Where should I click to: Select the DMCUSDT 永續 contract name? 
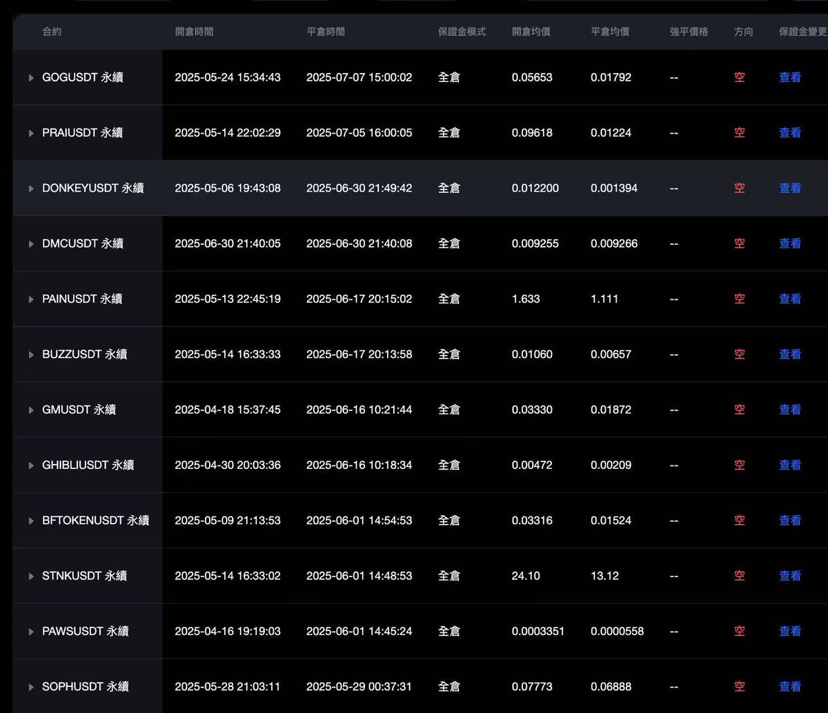coord(83,243)
